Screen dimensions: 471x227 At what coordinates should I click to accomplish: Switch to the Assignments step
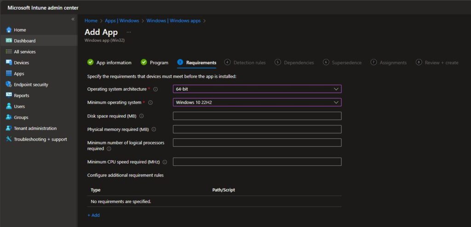389,62
